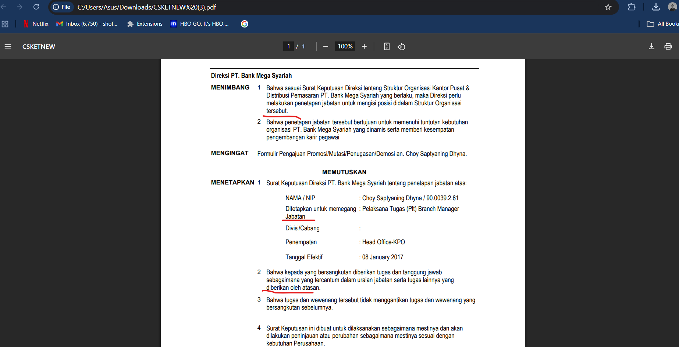Click 'Head Office-KPO' value
This screenshot has width=679, height=347.
coord(383,242)
